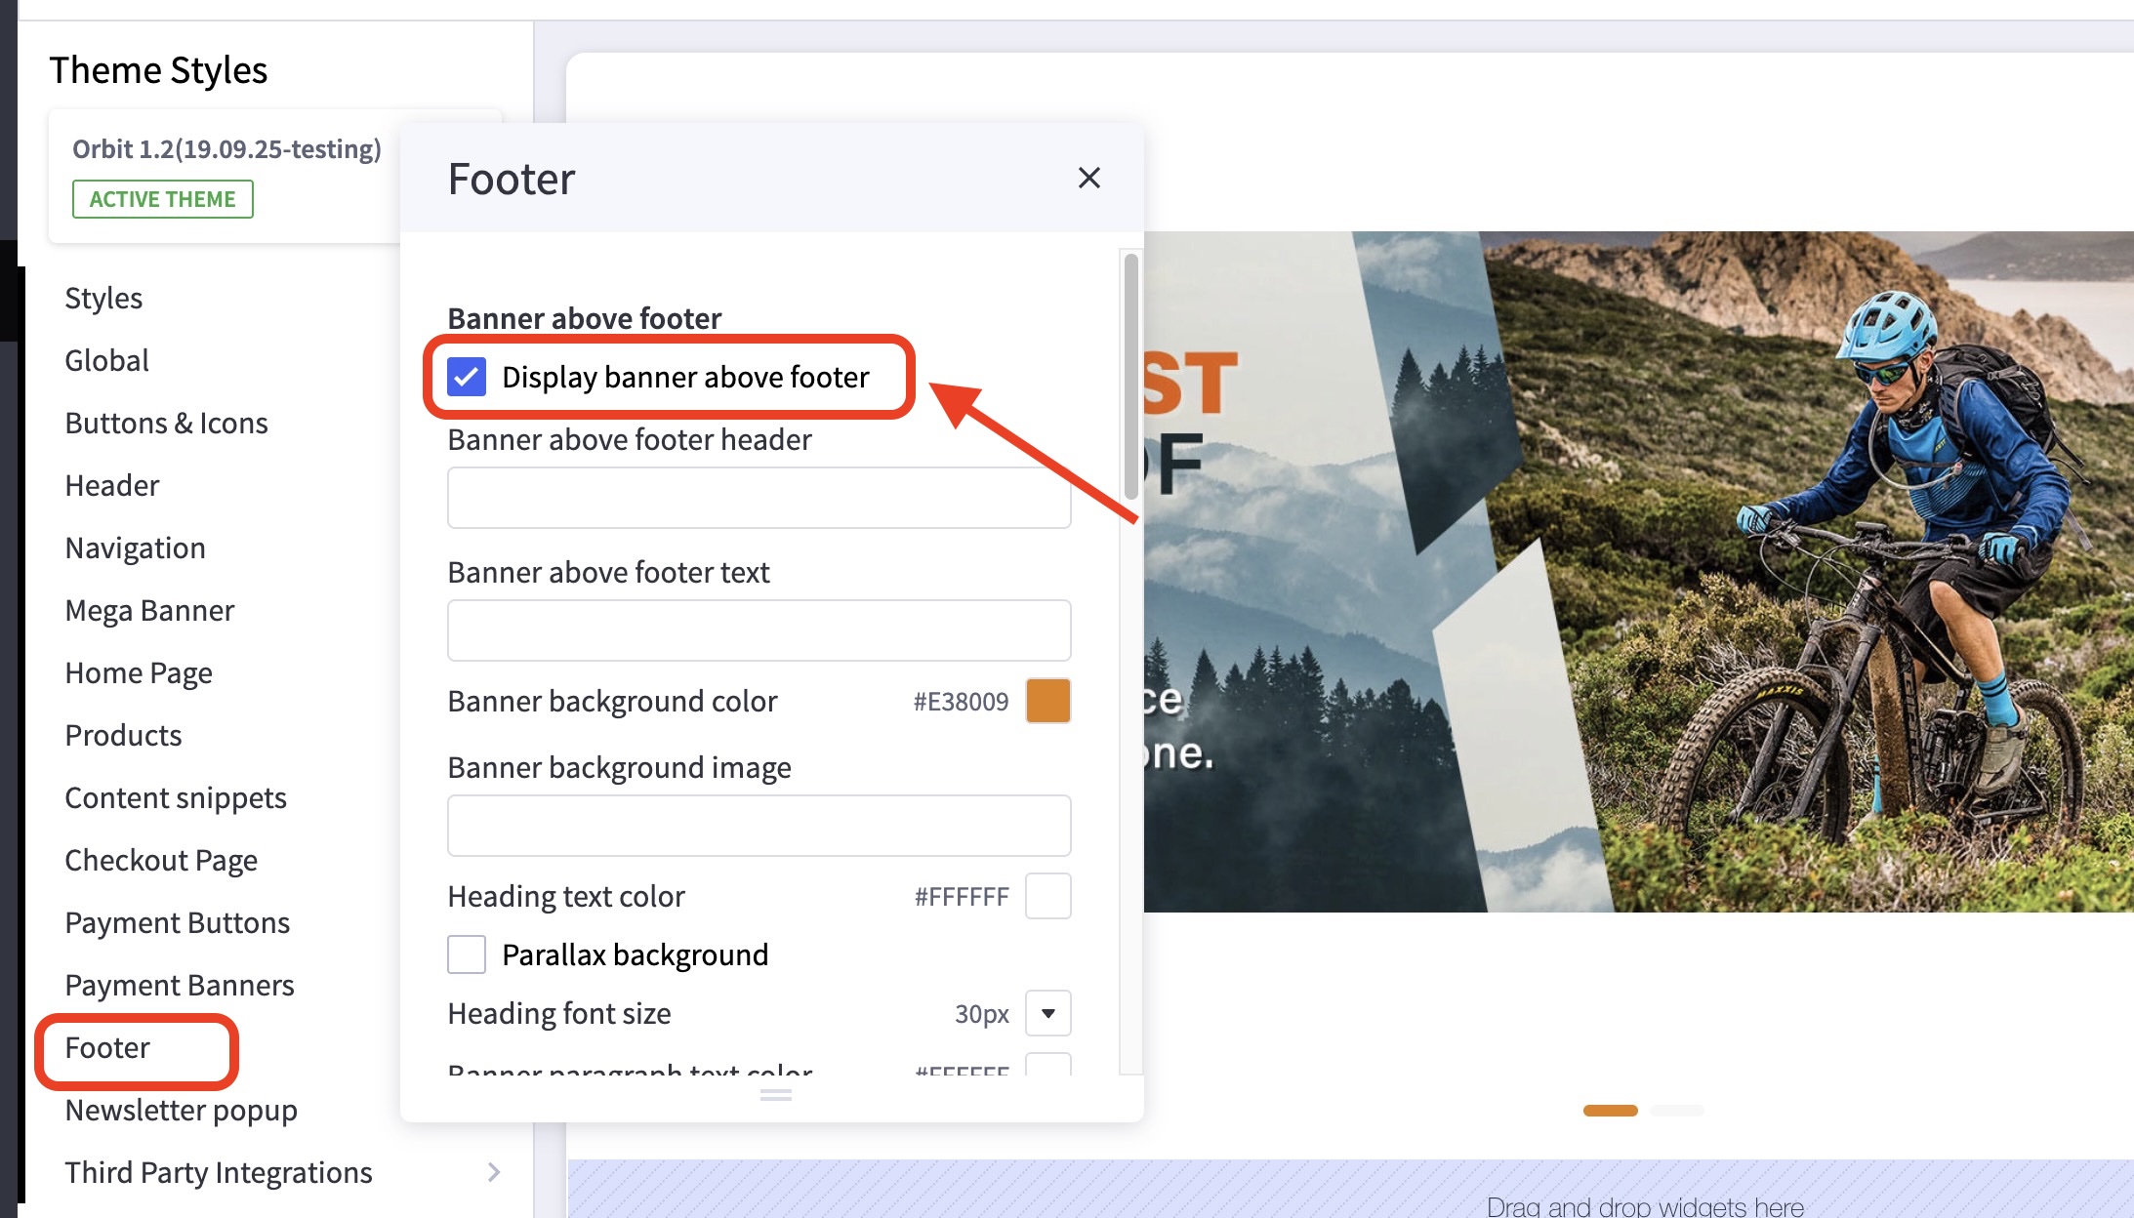Viewport: 2134px width, 1218px height.
Task: Click the ACTIVE THEME badge
Action: pyautogui.click(x=162, y=199)
